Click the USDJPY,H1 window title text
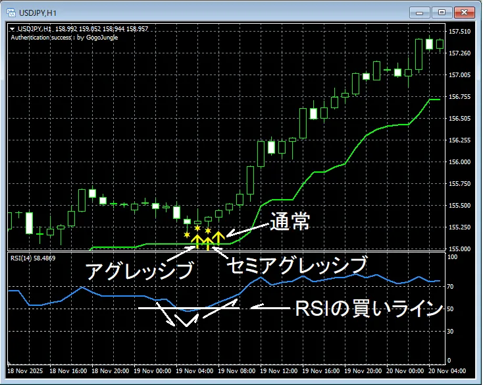This screenshot has height=385, width=483. pyautogui.click(x=38, y=13)
